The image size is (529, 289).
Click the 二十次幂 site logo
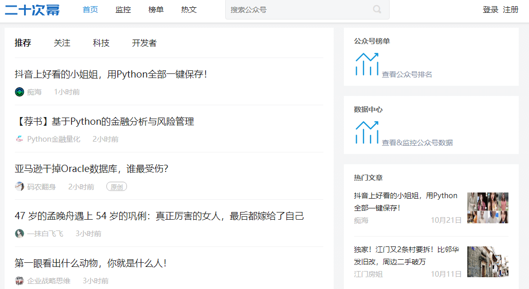pos(32,10)
